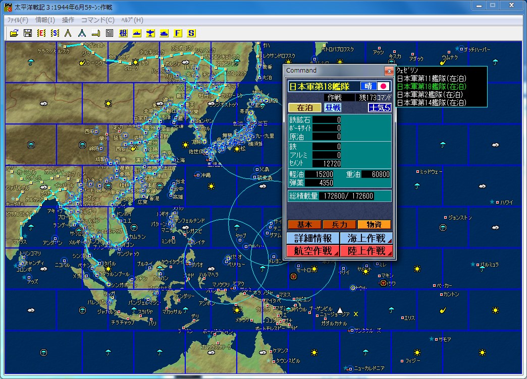Click the 総積載量 172600/172600 field
Viewport: 527px width, 379px height.
(346, 196)
